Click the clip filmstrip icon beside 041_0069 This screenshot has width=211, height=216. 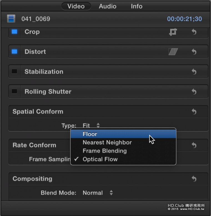click(11, 19)
